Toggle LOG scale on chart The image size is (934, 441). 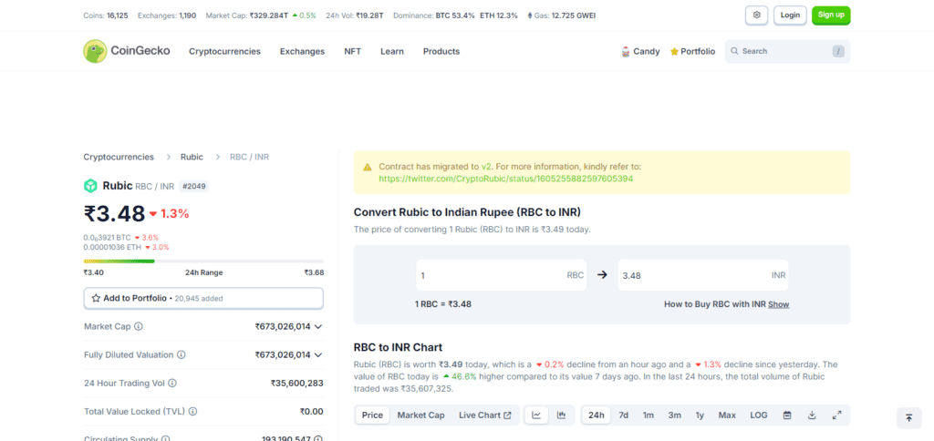pos(758,415)
